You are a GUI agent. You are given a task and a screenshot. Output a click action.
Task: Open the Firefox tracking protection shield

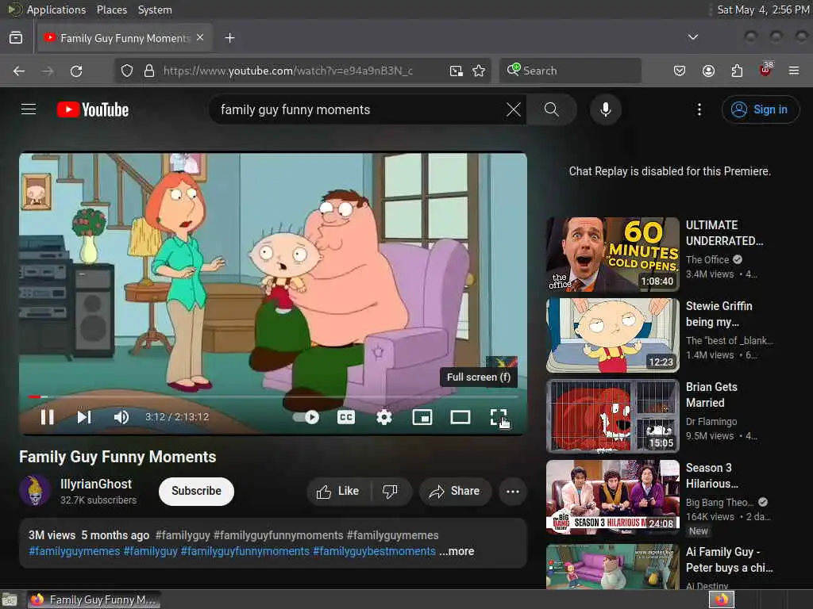[x=126, y=71]
